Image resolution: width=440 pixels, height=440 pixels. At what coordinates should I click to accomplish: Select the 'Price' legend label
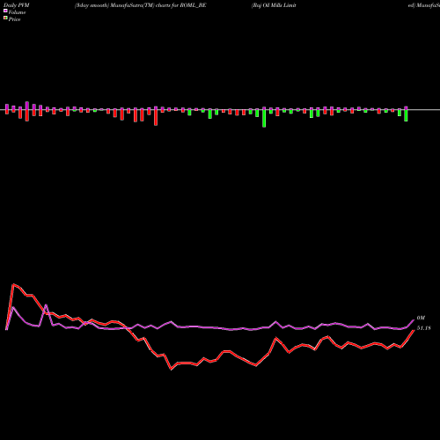(14, 19)
